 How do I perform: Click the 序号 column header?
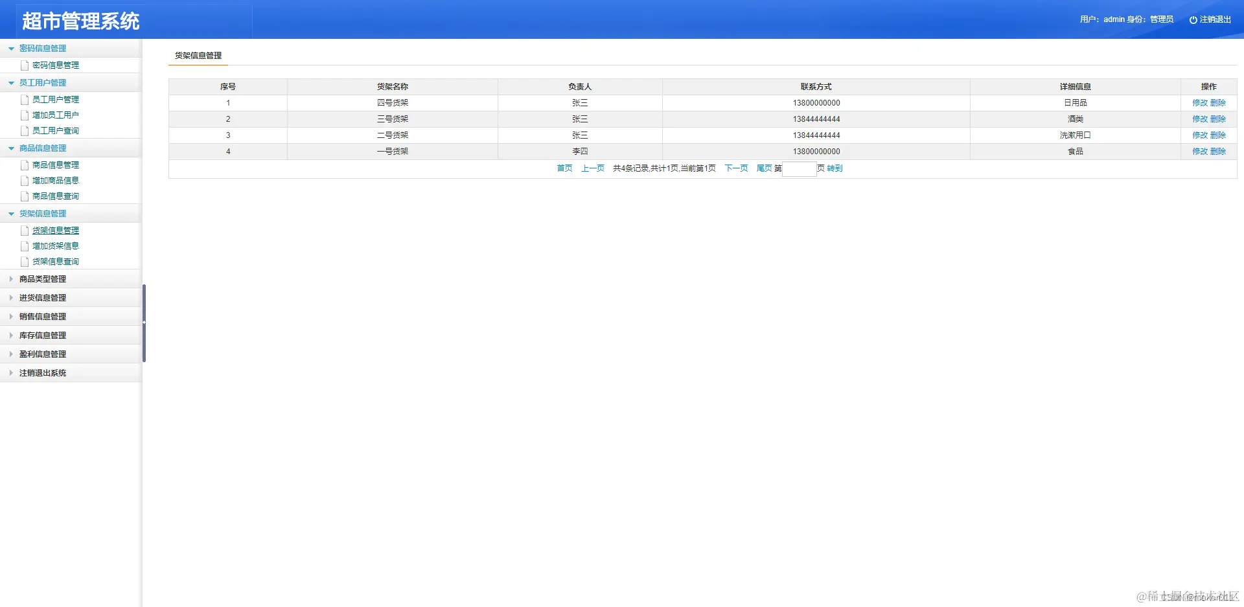pos(228,87)
